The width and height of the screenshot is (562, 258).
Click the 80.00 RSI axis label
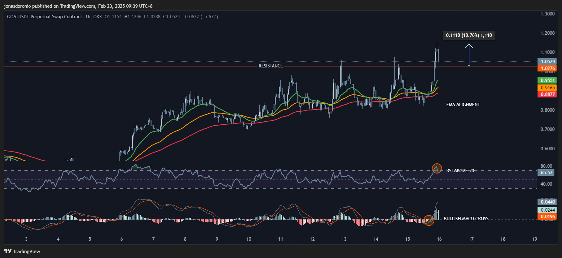[546, 166]
